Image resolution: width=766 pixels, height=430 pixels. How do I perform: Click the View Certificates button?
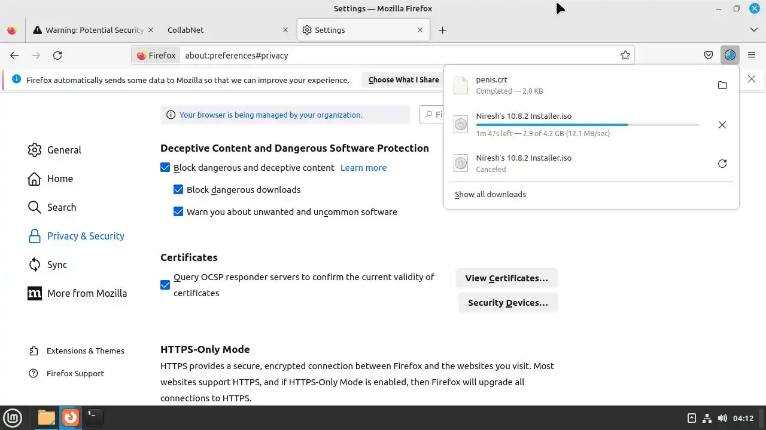point(506,278)
